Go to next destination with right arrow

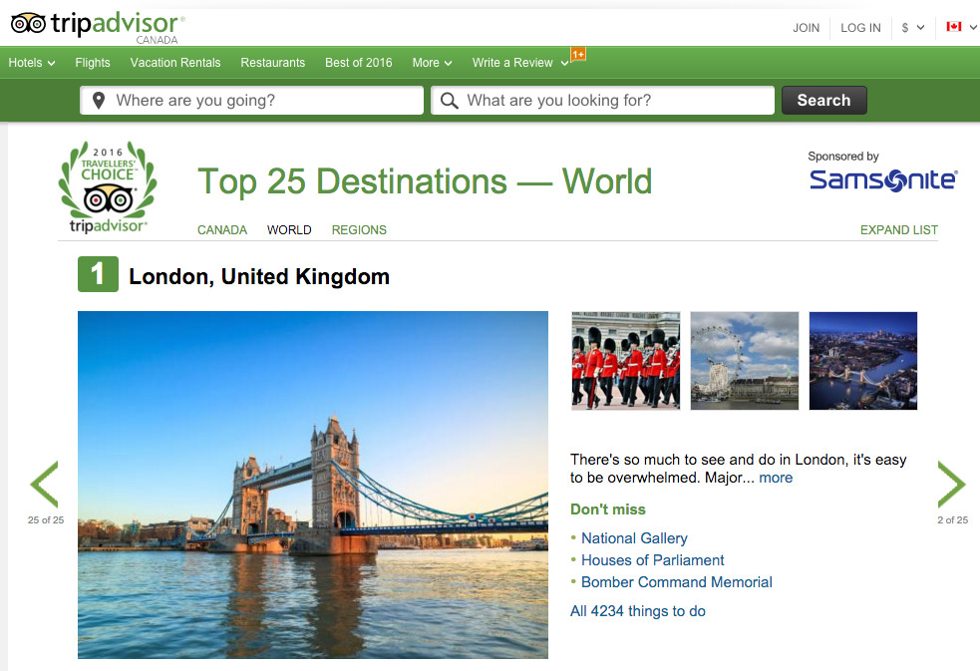click(951, 484)
